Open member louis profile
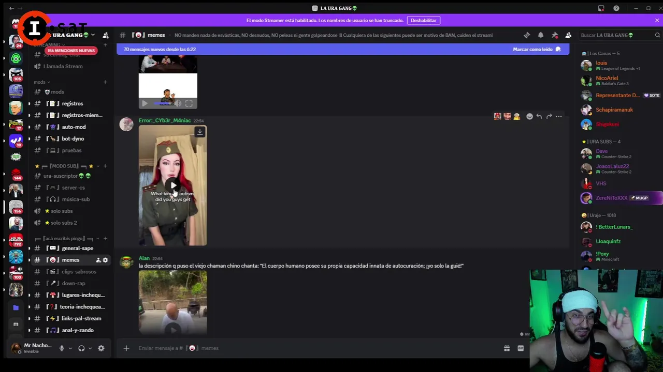The width and height of the screenshot is (663, 372). [x=619, y=65]
